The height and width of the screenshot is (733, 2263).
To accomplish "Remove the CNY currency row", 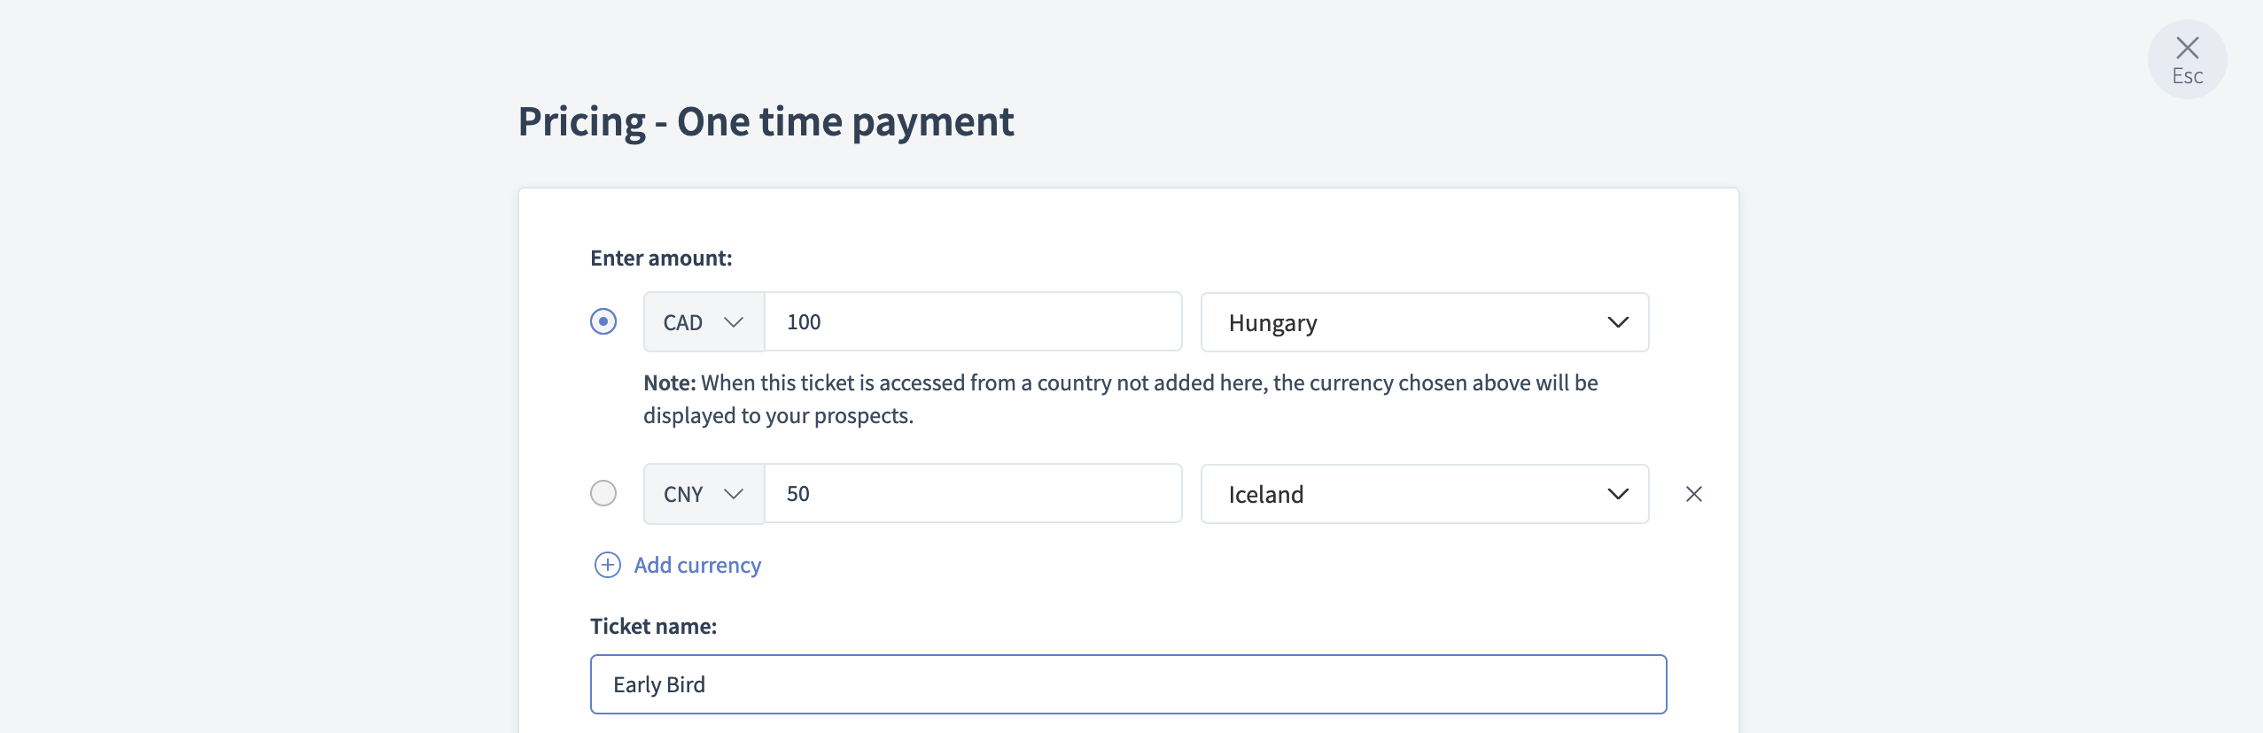I will point(1693,494).
